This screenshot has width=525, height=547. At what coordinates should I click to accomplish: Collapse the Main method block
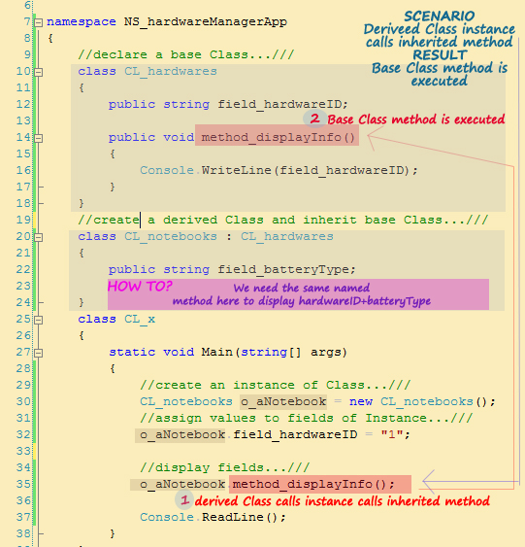38,353
